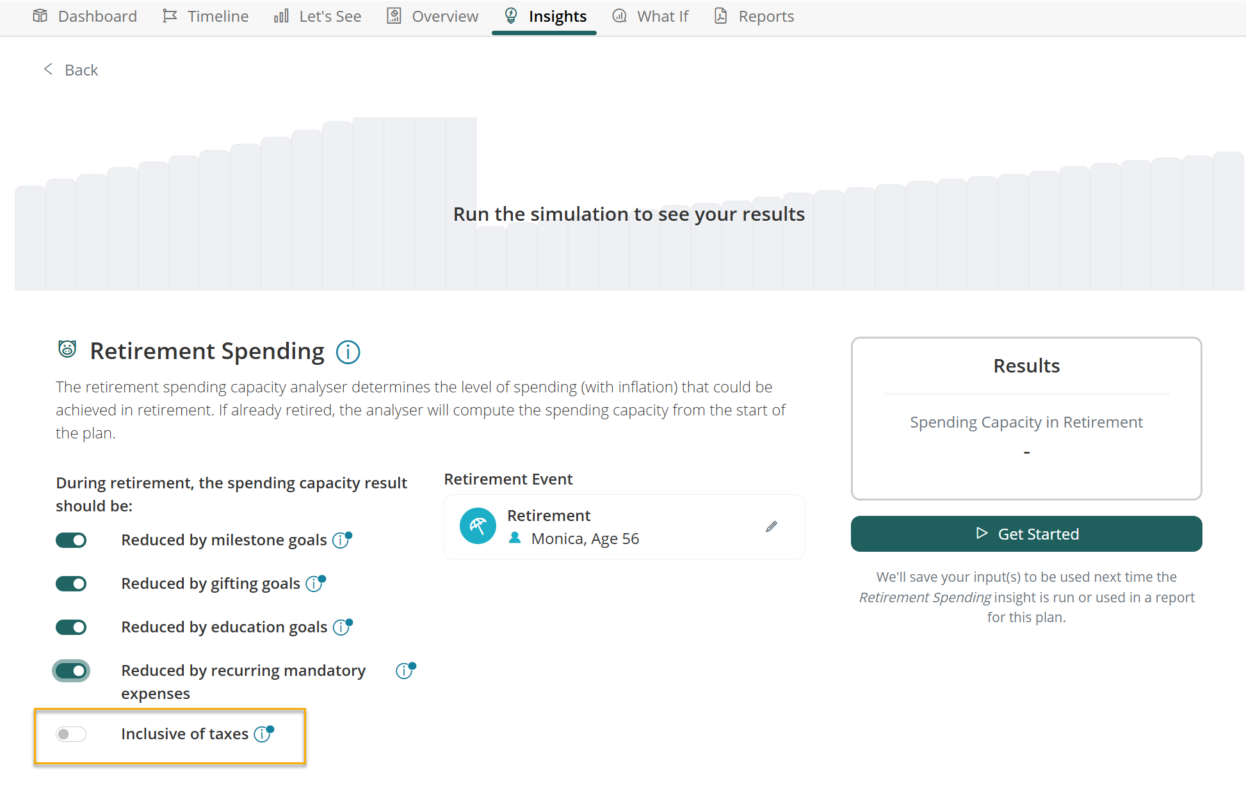
Task: Open the Retirement Spending info icon
Action: click(x=348, y=352)
